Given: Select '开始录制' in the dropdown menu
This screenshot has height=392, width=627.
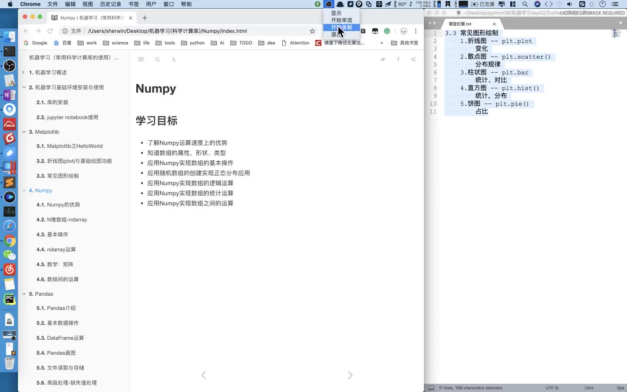Looking at the screenshot, I should tap(341, 27).
